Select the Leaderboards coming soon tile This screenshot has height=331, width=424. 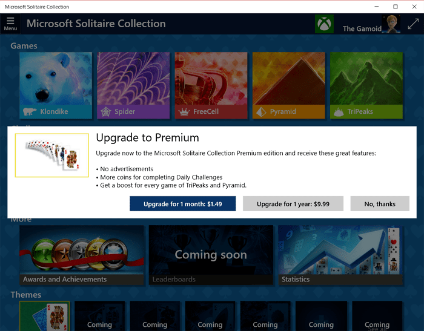(x=210, y=254)
